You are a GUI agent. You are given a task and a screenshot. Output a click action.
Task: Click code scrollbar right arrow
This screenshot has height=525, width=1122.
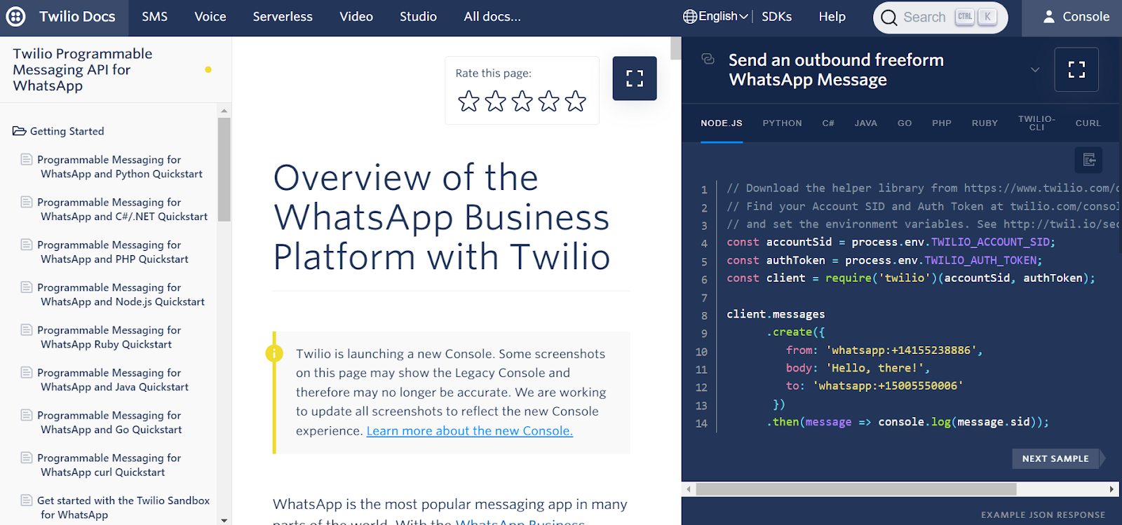[x=1111, y=489]
